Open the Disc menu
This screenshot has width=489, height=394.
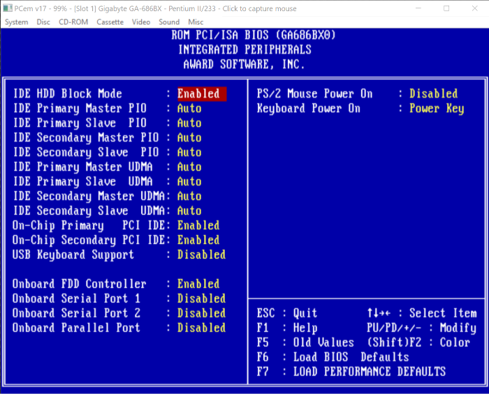(43, 22)
